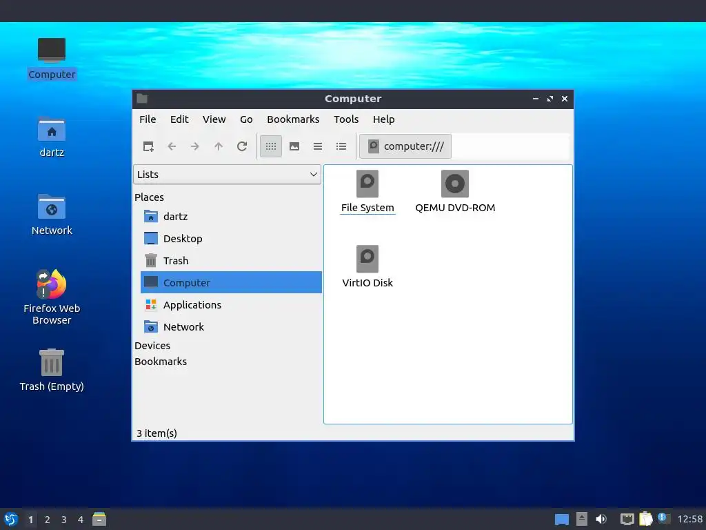Click the clipboard manager tray icon
The width and height of the screenshot is (706, 530).
pos(645,519)
